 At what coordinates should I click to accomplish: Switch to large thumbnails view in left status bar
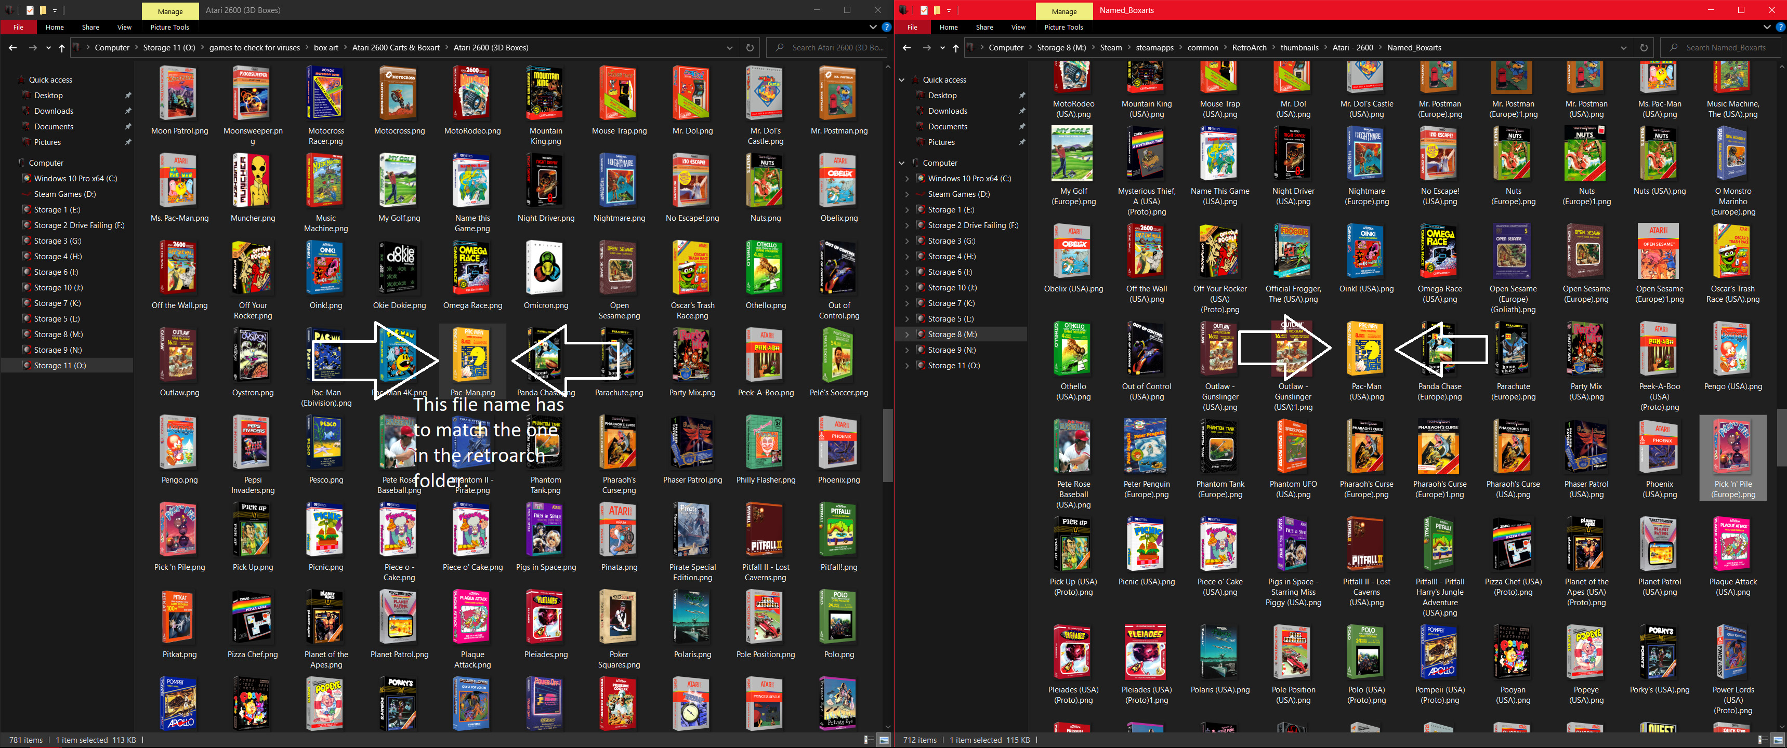884,740
